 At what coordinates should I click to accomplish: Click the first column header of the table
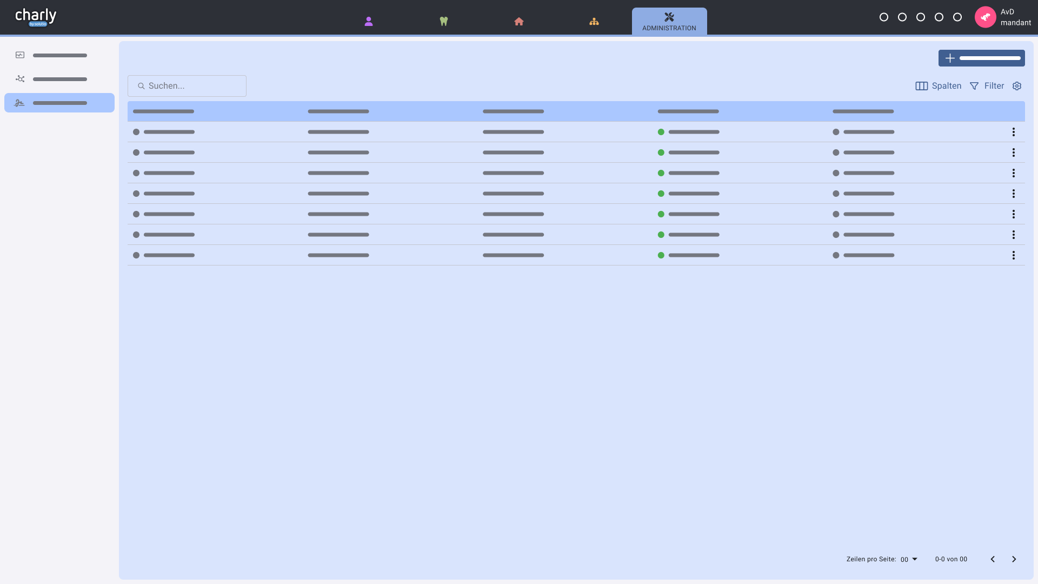point(163,111)
